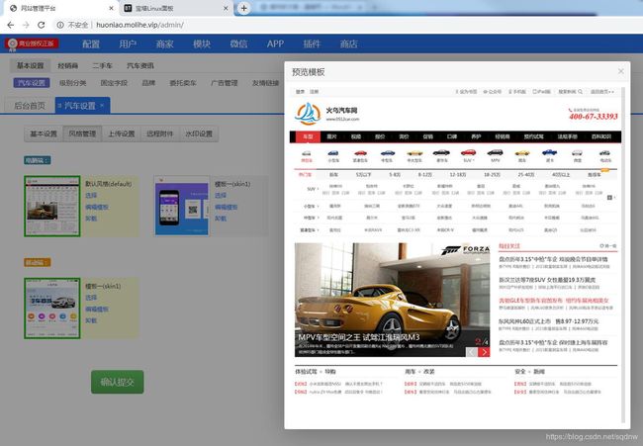Open the 委托卖车 section
The height and width of the screenshot is (446, 643).
[183, 83]
